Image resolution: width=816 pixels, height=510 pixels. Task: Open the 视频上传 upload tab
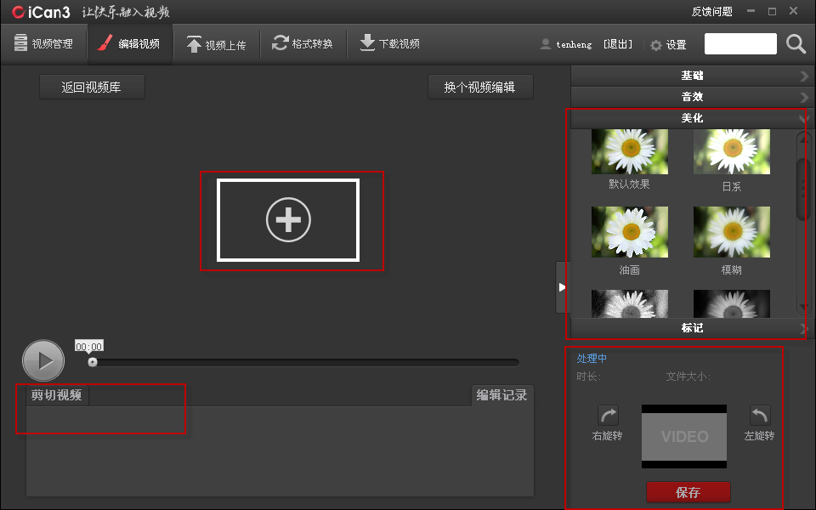[216, 45]
